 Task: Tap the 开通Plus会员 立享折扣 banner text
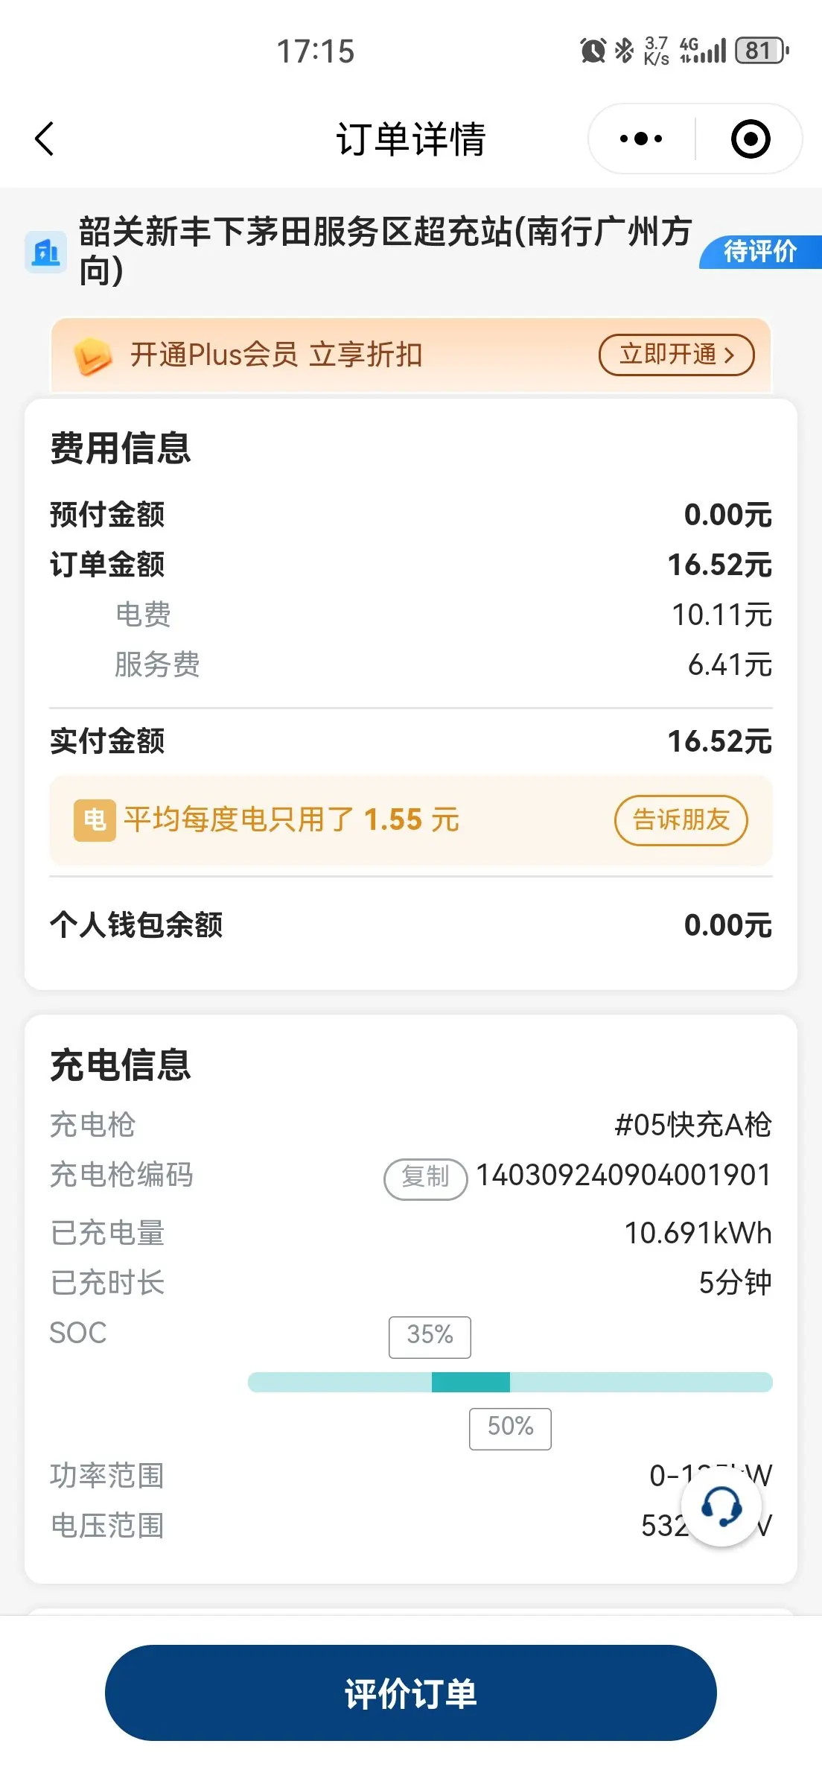(x=276, y=355)
